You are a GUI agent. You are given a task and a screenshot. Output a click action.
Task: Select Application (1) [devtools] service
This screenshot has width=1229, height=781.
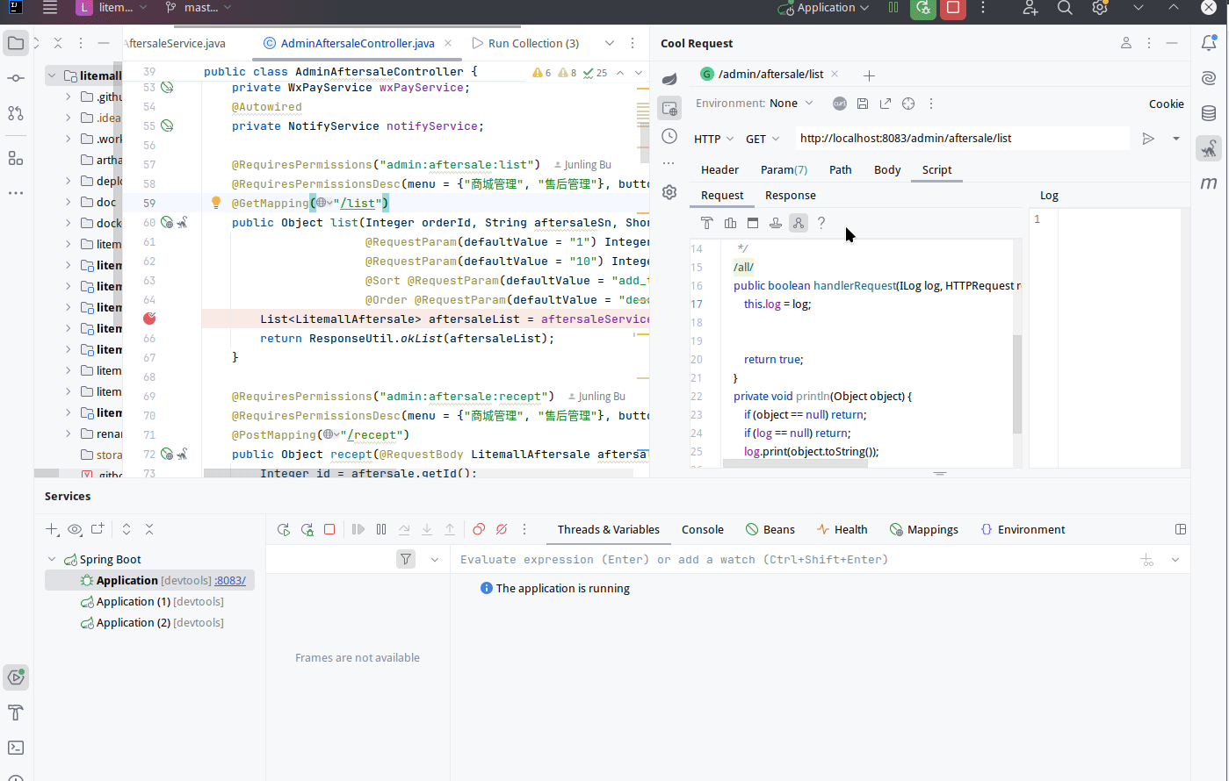(x=151, y=601)
